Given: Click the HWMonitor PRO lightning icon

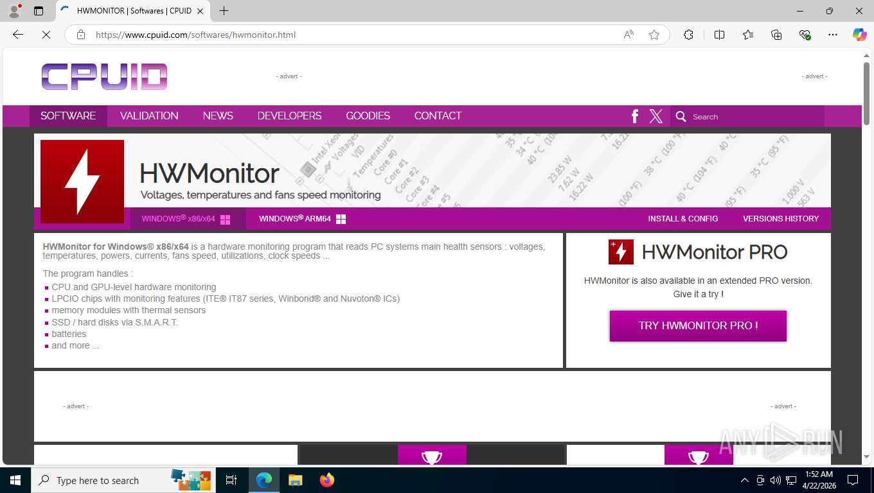Looking at the screenshot, I should coord(621,252).
